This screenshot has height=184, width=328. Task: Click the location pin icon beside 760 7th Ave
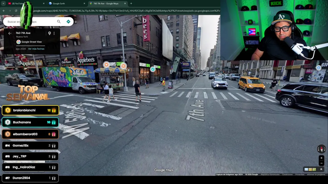49,33
